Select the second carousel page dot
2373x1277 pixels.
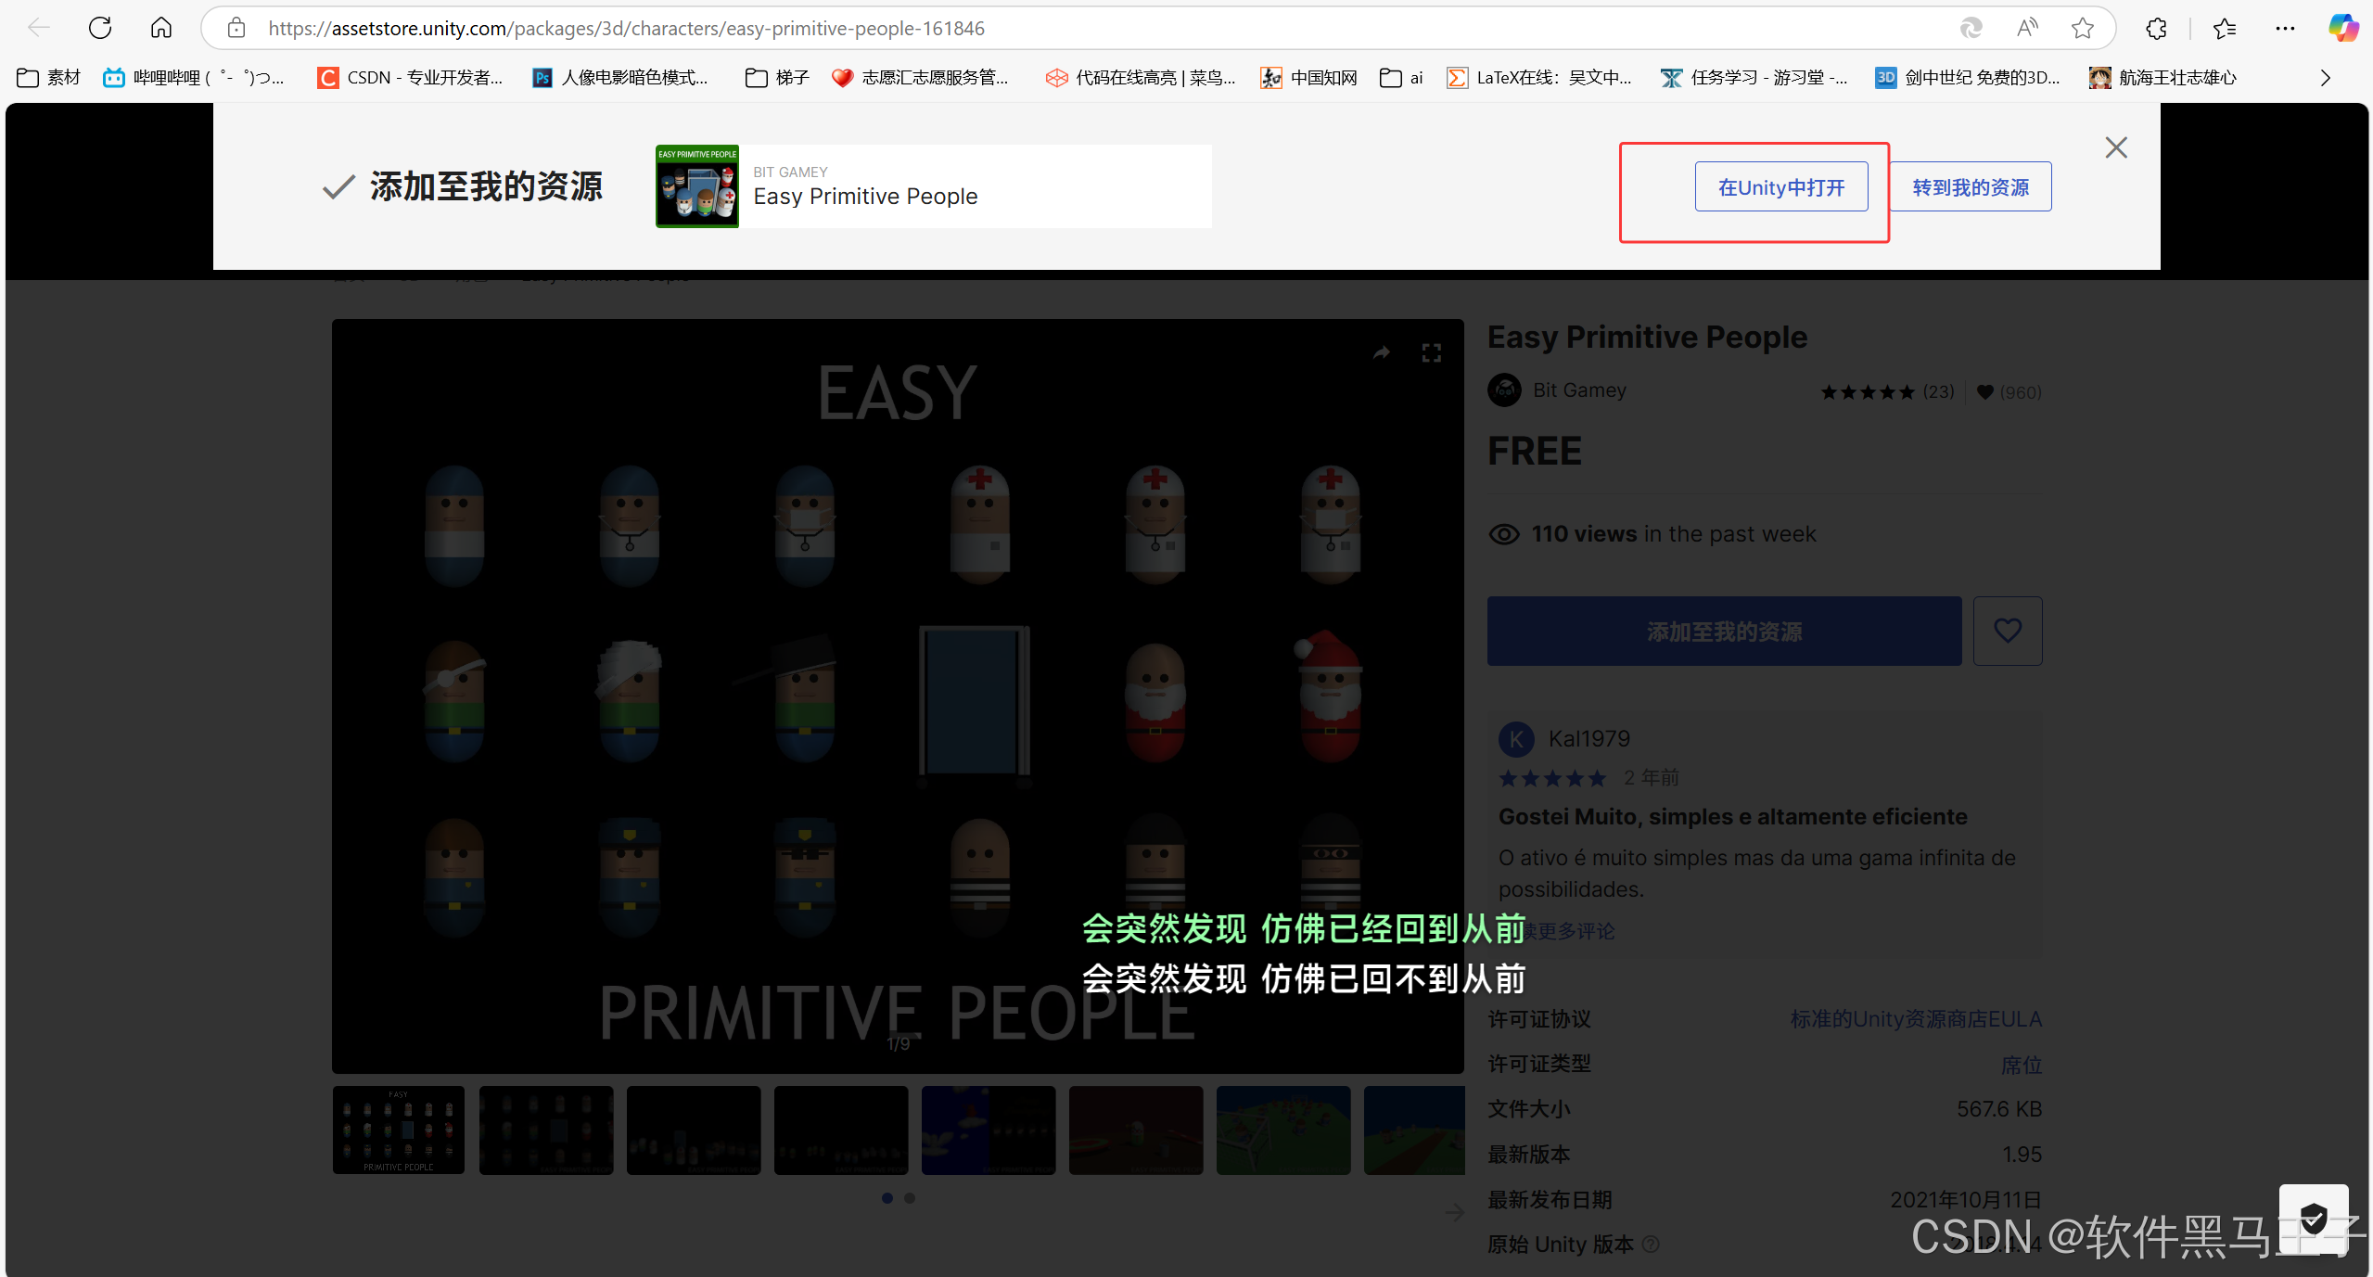pyautogui.click(x=910, y=1198)
